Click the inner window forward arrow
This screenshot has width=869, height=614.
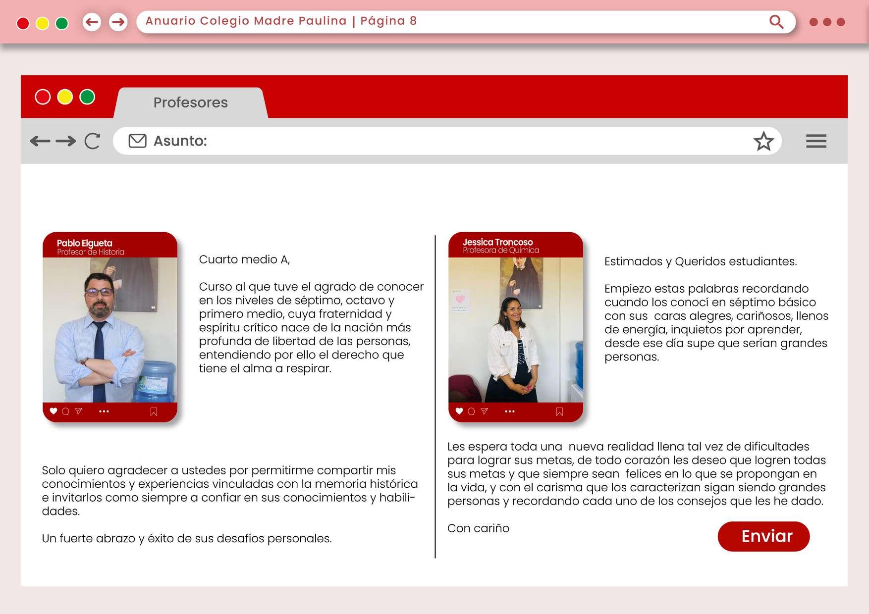click(66, 141)
